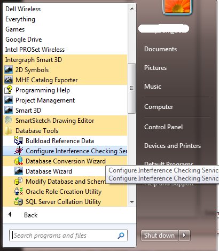Open Control Panel from right pane
This screenshot has width=219, height=251.
(x=163, y=127)
